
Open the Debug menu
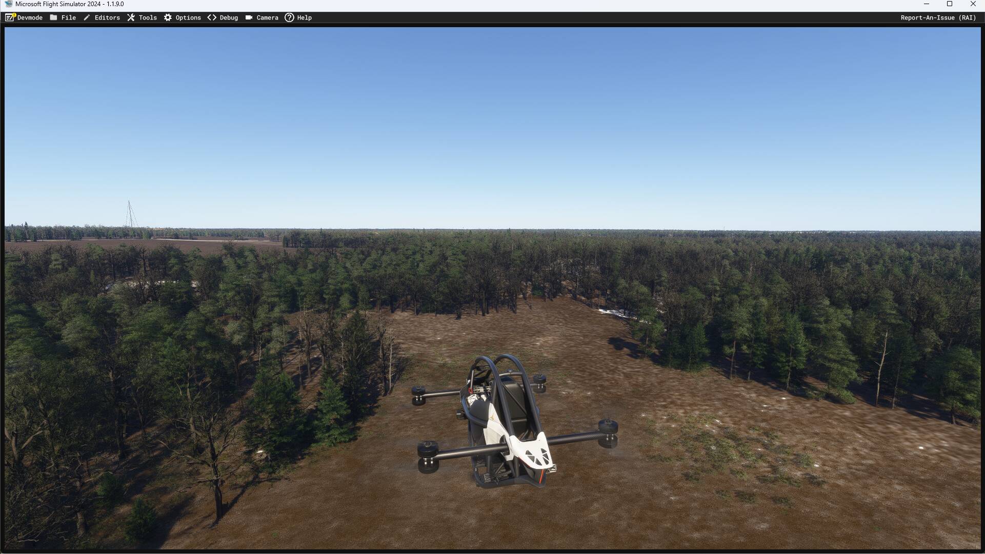[229, 17]
